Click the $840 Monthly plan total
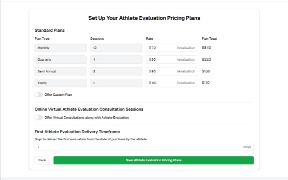Image resolution: width=288 pixels, height=180 pixels. (x=206, y=48)
